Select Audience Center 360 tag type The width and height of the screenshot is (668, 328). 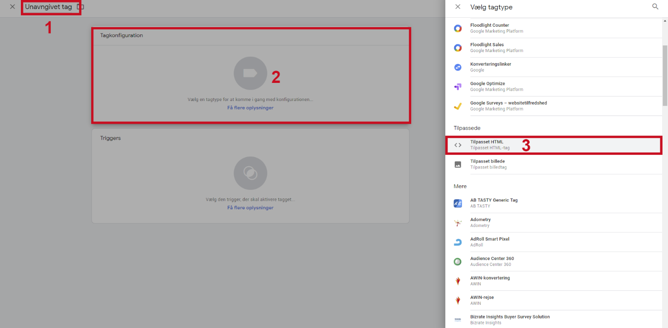pyautogui.click(x=492, y=261)
